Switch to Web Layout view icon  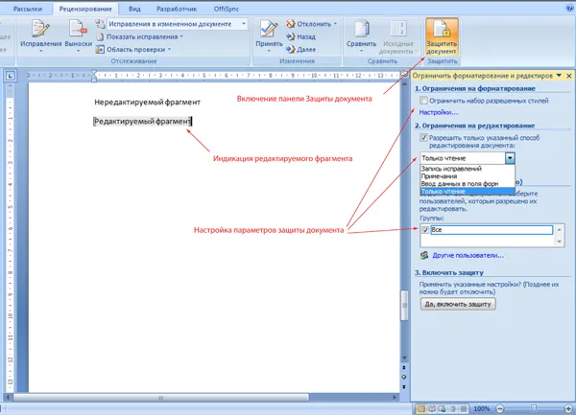pyautogui.click(x=443, y=408)
